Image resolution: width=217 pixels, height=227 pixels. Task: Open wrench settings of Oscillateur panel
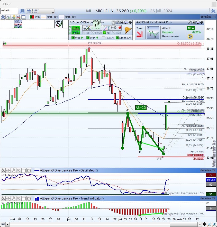coord(3,170)
